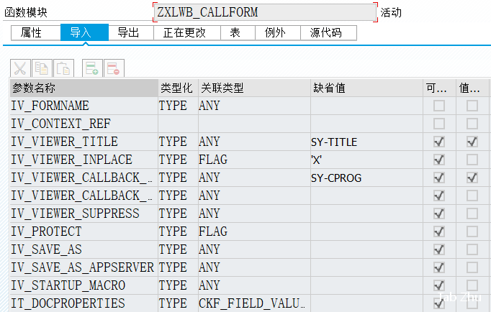Select the IV_SAVE_AS parameter cell

click(x=84, y=249)
